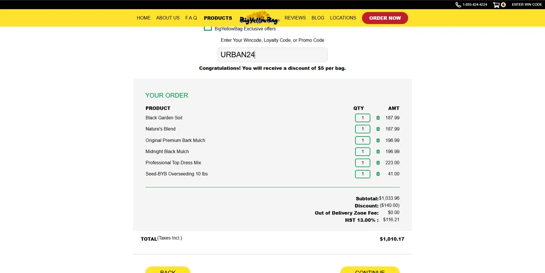Click the YOUR ORDER heading
Screen dimensions: 545x273
pos(167,95)
